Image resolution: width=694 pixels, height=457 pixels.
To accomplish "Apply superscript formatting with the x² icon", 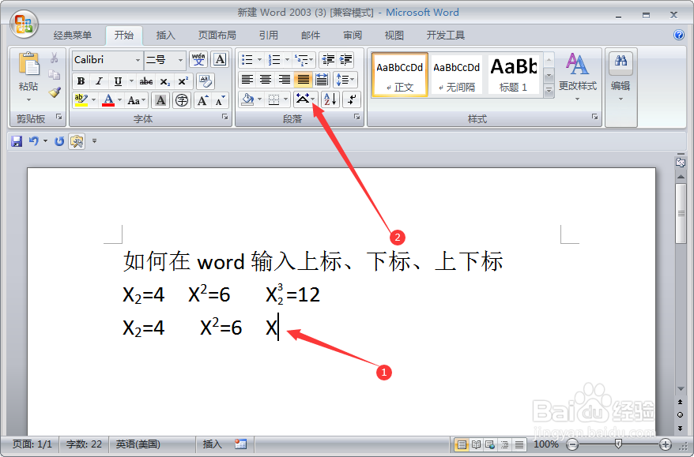I will (x=183, y=81).
